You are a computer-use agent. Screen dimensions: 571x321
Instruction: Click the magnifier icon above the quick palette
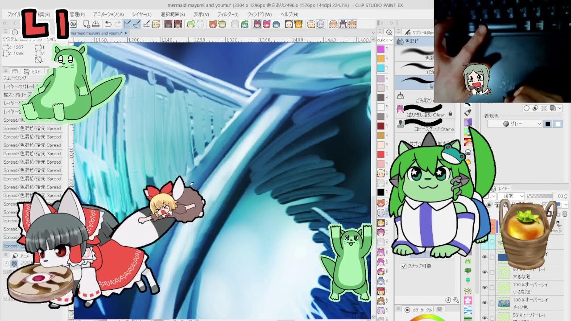pyautogui.click(x=389, y=32)
